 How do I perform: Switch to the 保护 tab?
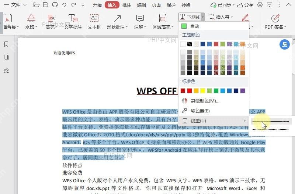pyautogui.click(x=171, y=5)
